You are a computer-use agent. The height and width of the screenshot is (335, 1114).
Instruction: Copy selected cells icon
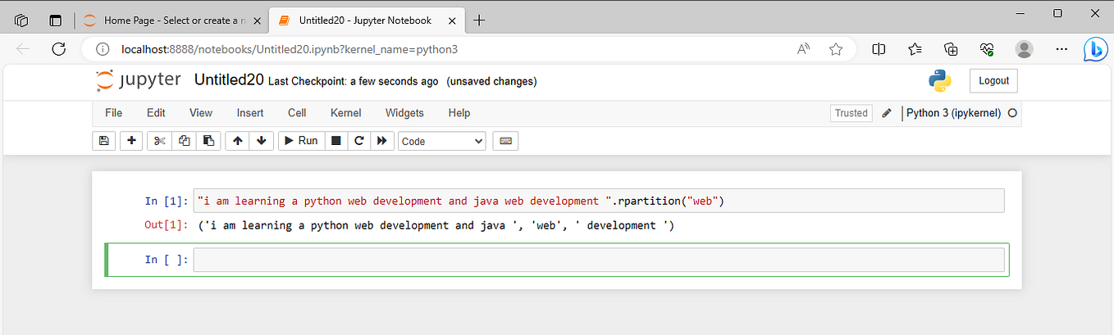185,141
